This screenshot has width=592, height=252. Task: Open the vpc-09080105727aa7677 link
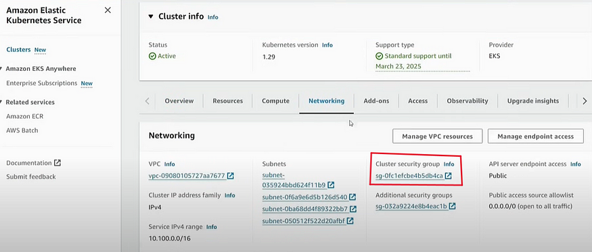[x=187, y=176]
